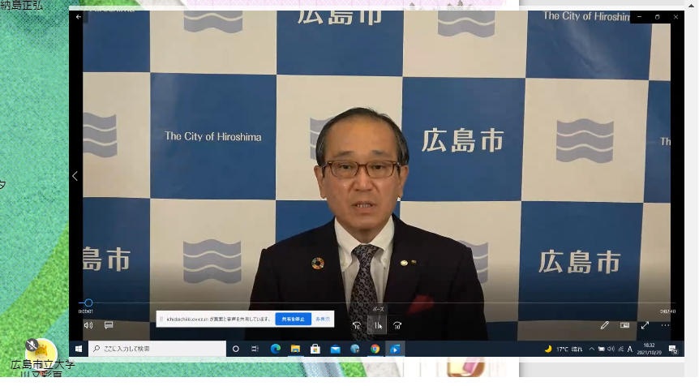Toggle IME input mode A indicator
The image size is (699, 386).
630,349
